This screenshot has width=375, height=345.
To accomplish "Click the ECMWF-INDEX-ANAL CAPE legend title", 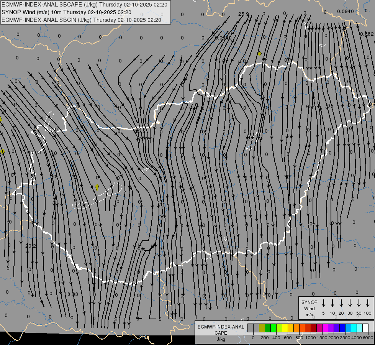I will tap(221, 330).
